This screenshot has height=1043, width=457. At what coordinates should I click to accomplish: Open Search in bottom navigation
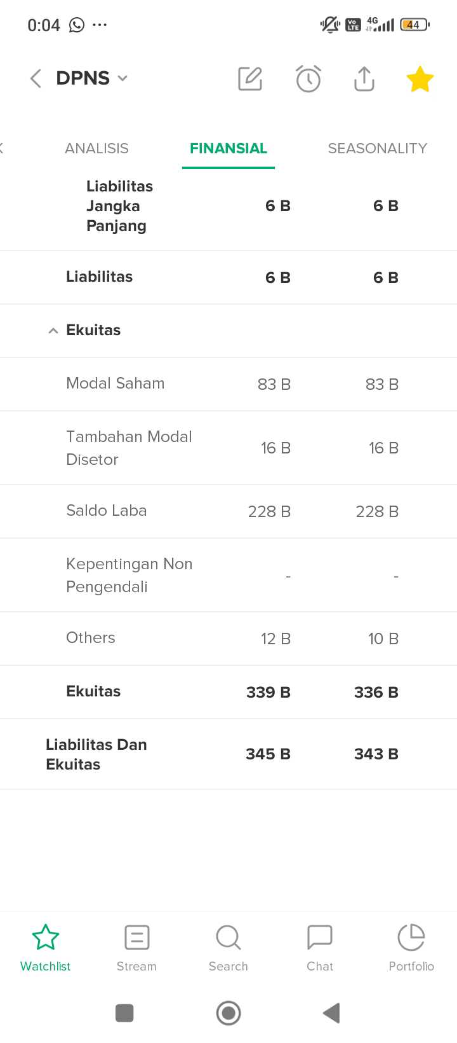point(228,948)
